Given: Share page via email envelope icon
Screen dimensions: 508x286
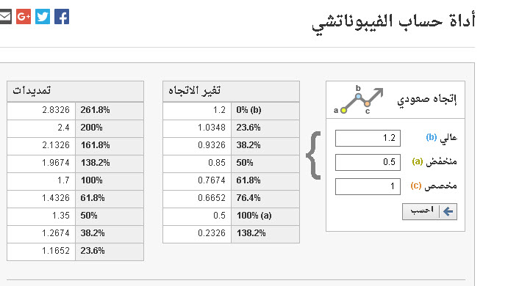Looking at the screenshot, I should (x=5, y=16).
